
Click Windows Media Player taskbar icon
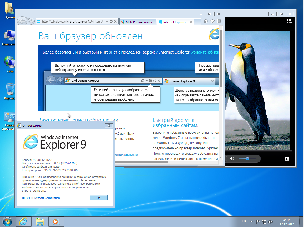tap(56, 222)
